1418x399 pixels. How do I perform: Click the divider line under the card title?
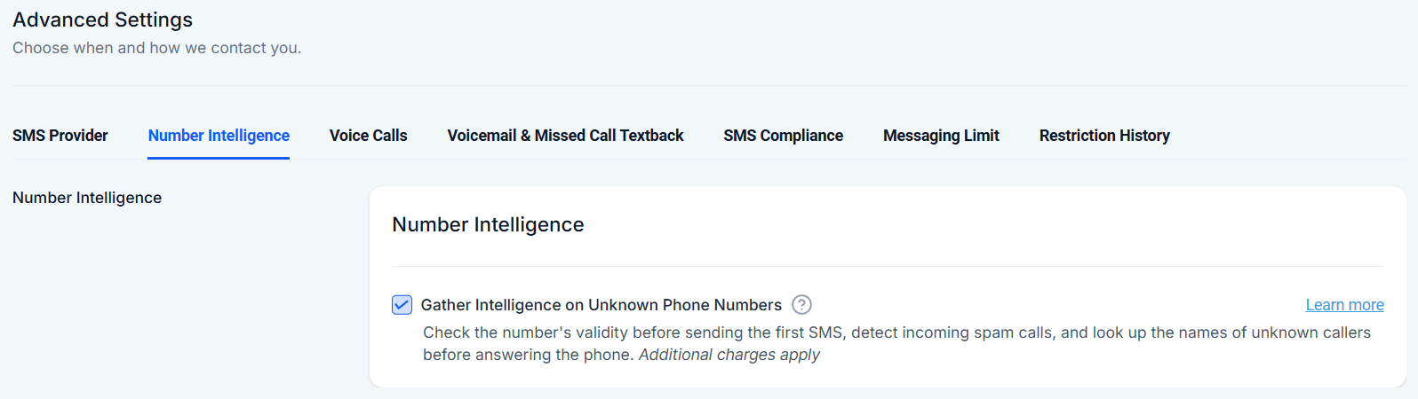coord(888,266)
